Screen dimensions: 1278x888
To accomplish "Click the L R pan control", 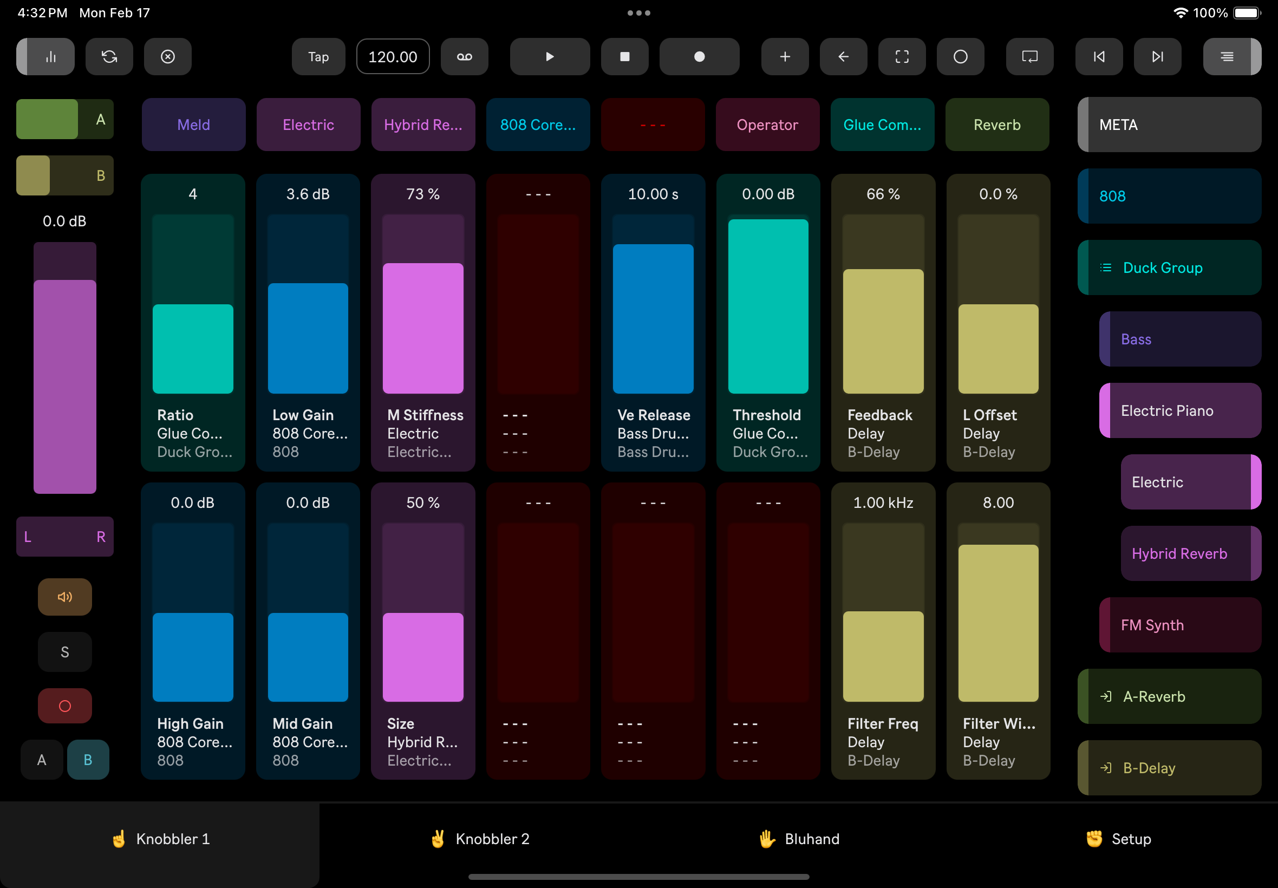I will pos(65,537).
